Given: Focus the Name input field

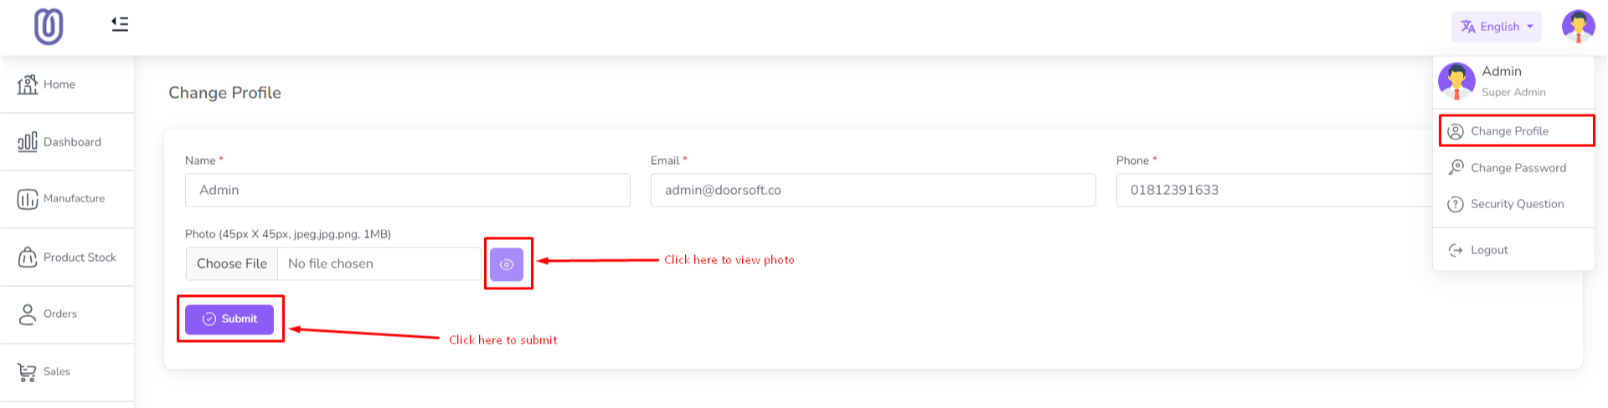Looking at the screenshot, I should pos(407,191).
